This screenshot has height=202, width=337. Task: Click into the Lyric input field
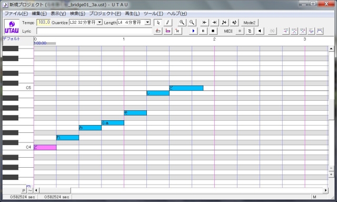94,31
